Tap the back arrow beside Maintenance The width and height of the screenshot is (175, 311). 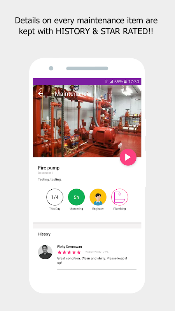coord(40,94)
